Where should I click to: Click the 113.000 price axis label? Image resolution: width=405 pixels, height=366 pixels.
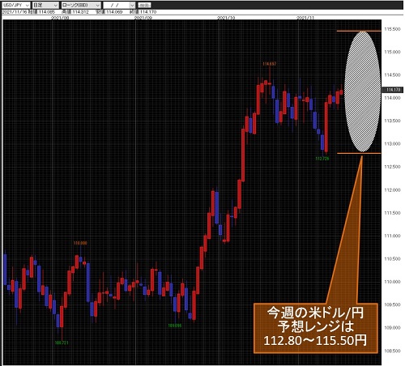(x=392, y=144)
